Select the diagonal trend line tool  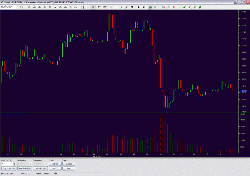(x=111, y=7)
